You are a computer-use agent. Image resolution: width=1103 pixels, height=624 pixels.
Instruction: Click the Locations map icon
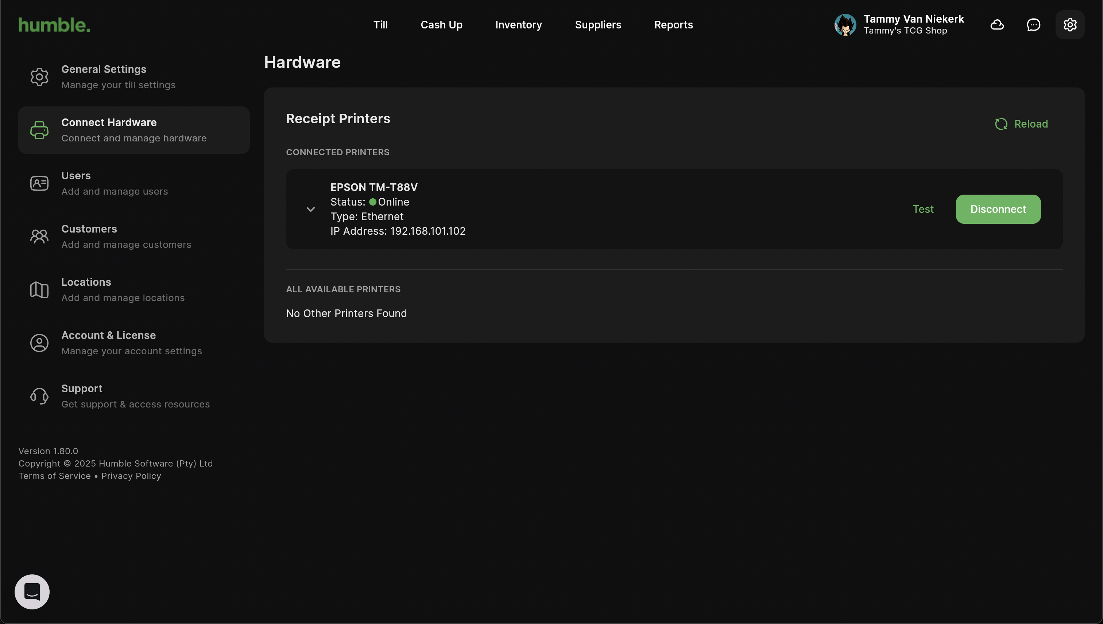click(39, 290)
